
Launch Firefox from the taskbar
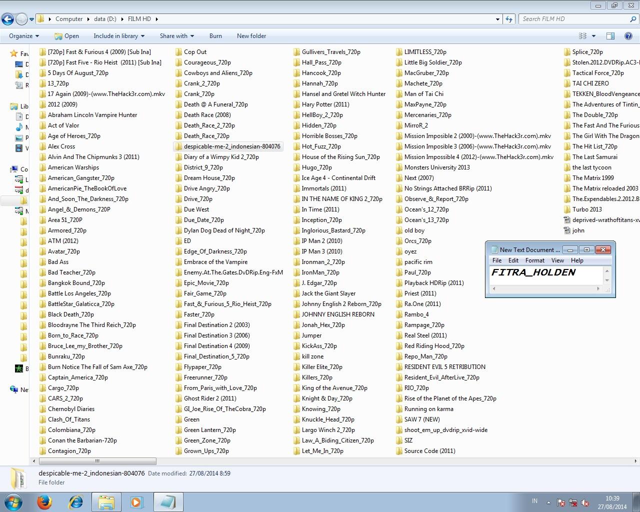[x=44, y=502]
